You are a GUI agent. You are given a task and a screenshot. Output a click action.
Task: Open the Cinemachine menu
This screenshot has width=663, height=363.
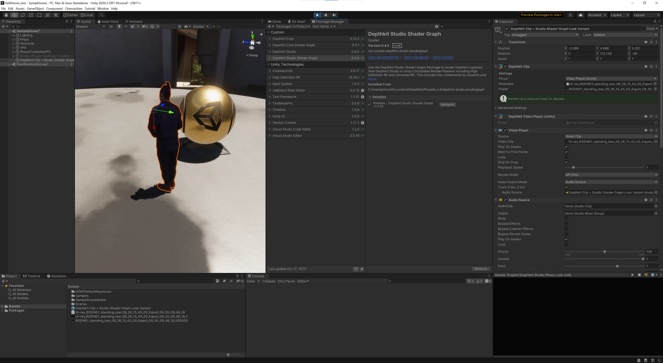click(x=74, y=9)
